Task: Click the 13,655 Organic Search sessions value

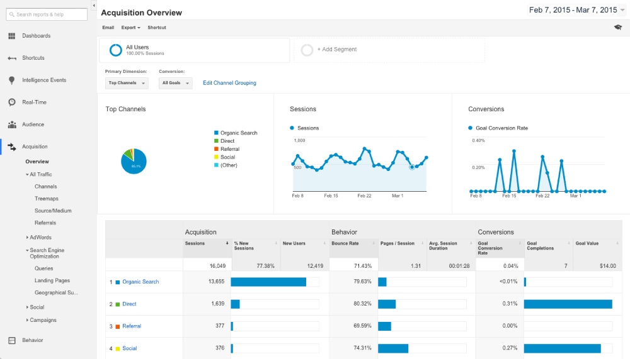Action: click(216, 282)
